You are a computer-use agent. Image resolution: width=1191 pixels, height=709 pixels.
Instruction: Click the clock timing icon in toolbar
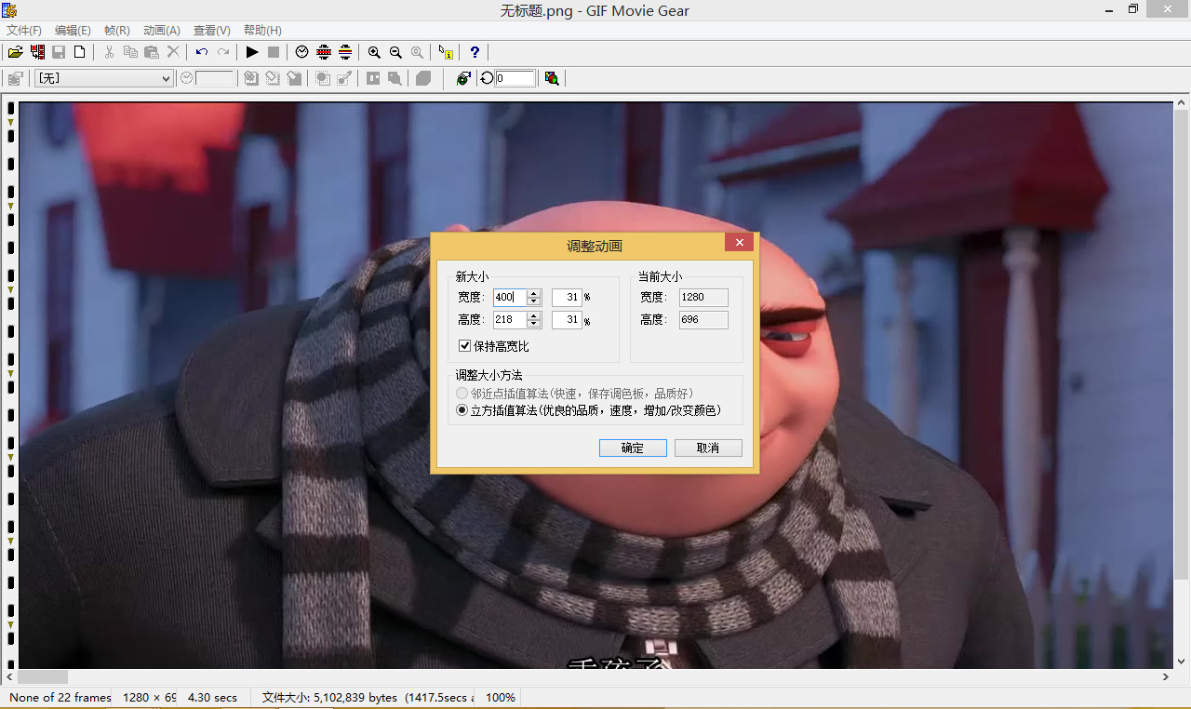(x=302, y=52)
